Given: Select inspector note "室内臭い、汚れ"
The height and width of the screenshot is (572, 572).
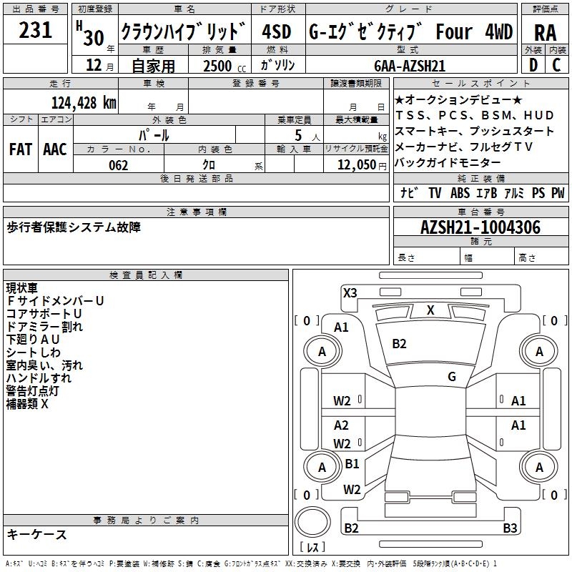Looking at the screenshot, I should tap(44, 365).
